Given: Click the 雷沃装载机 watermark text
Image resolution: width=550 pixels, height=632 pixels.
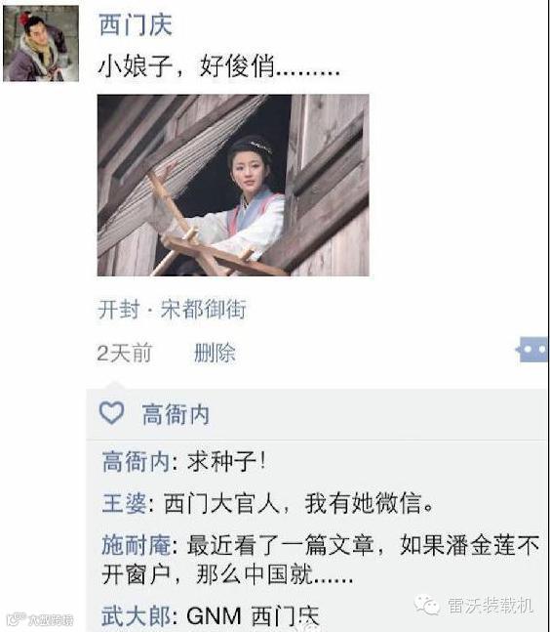Looking at the screenshot, I should click(491, 606).
